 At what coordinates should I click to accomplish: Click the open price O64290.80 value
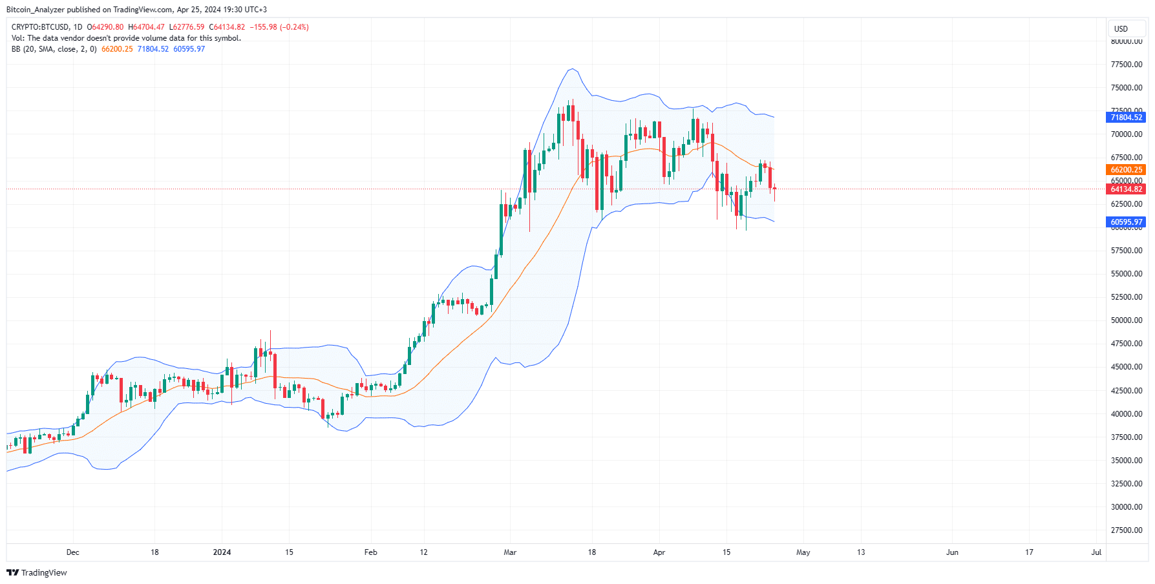click(x=105, y=27)
